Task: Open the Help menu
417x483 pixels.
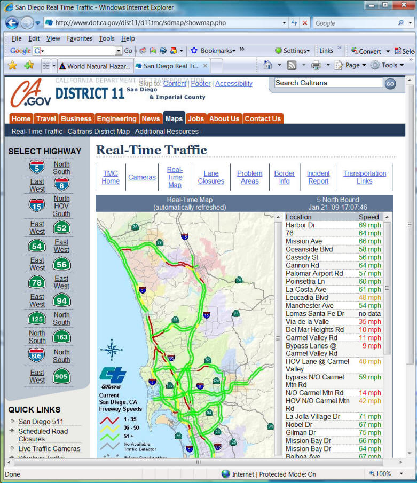Action: [x=128, y=38]
